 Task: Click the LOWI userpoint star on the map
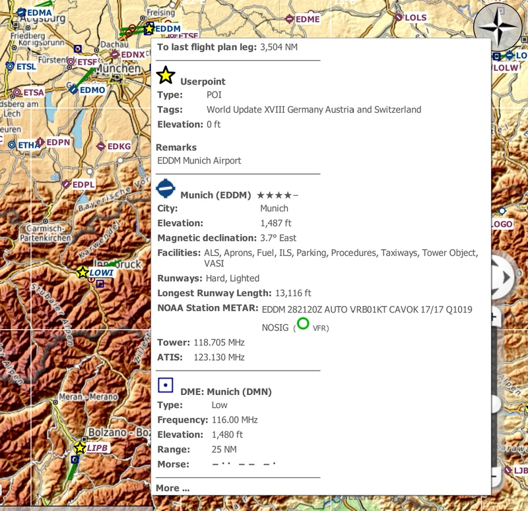[x=81, y=272]
